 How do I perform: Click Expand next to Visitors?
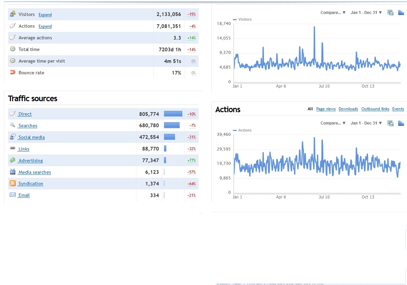pos(45,15)
